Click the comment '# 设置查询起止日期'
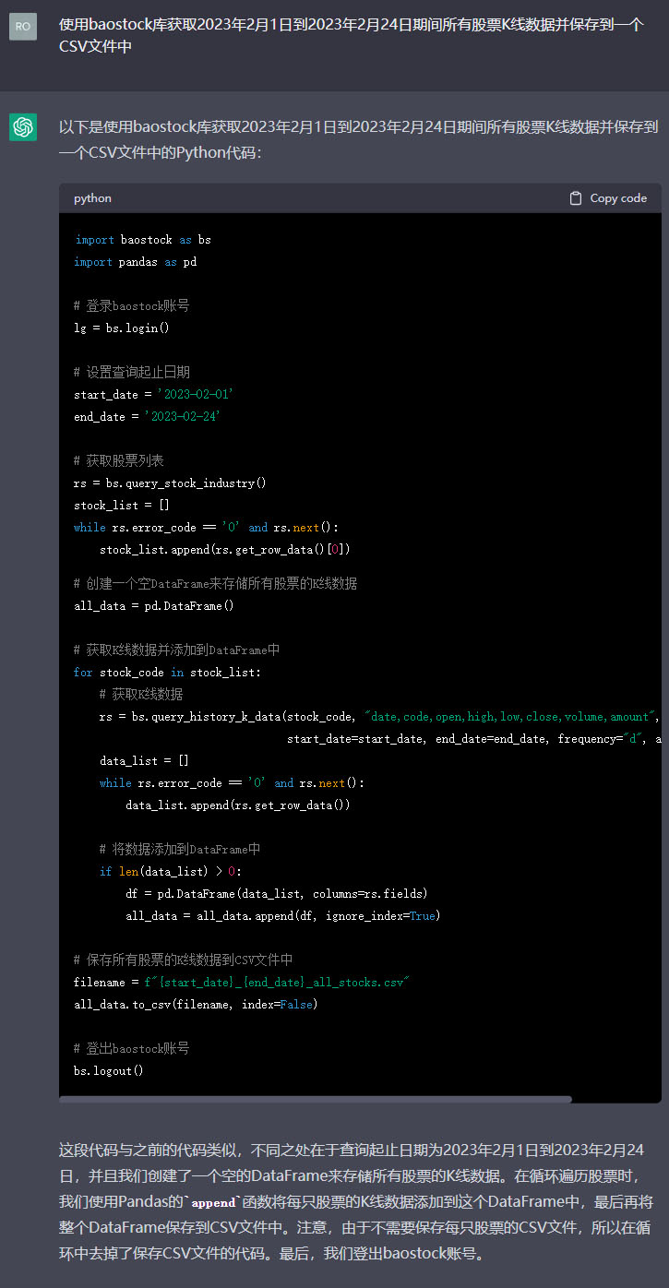 point(132,372)
